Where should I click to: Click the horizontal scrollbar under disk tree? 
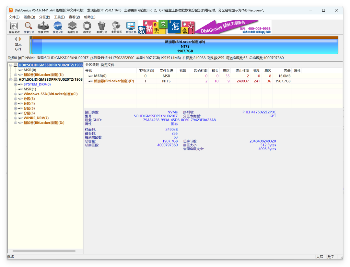click(x=44, y=251)
